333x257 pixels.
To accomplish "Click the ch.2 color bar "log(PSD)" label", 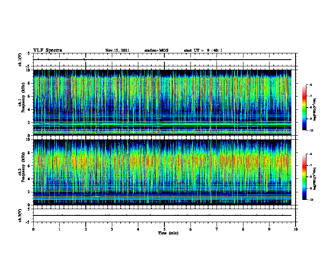I will [314, 179].
